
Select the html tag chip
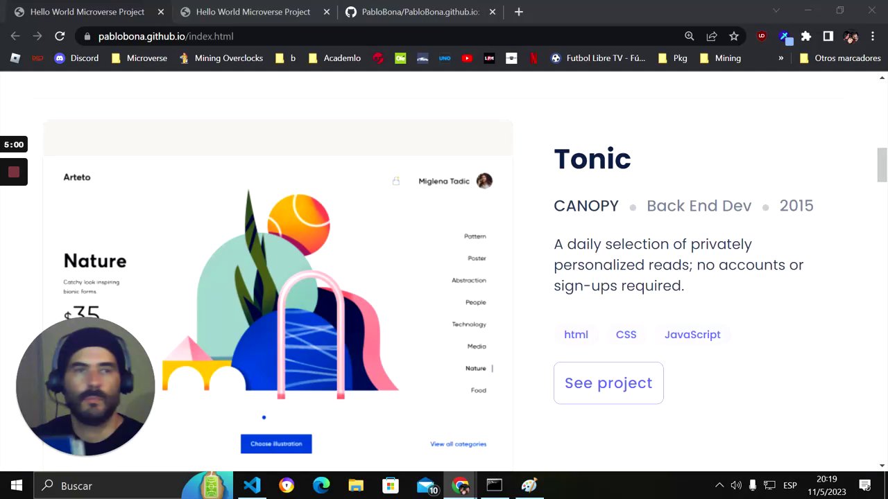576,334
